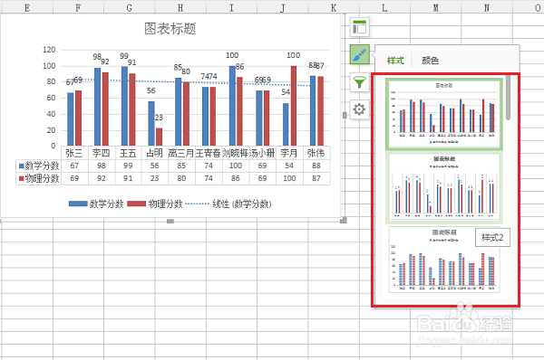Switch to the 样式 tab

395,61
